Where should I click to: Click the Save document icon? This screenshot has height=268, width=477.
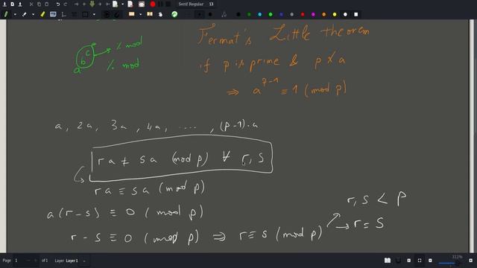click(x=4, y=4)
